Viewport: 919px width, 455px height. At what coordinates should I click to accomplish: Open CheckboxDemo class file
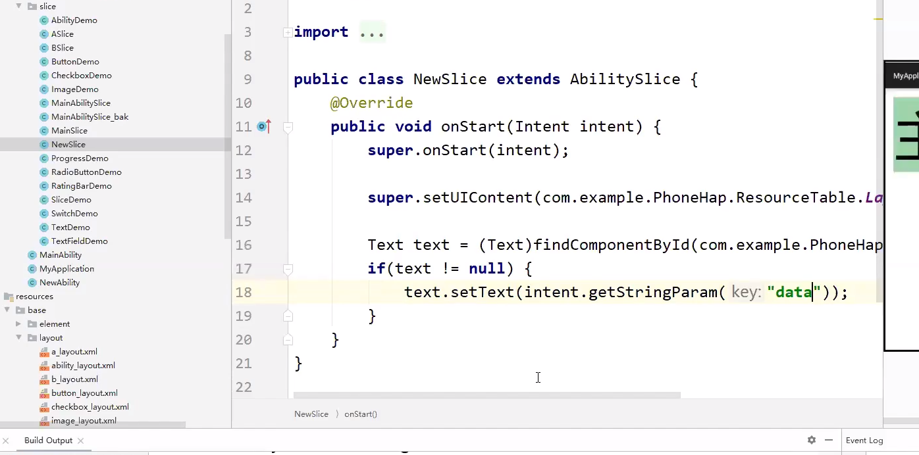click(x=81, y=76)
